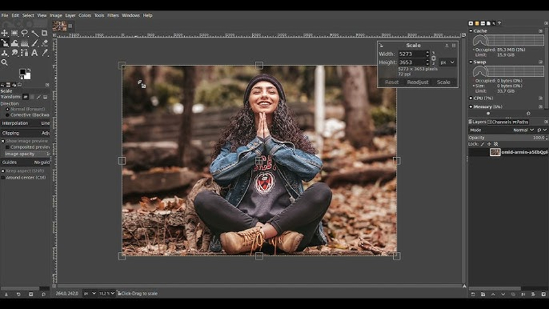The width and height of the screenshot is (549, 309).
Task: Collapse the Swap section
Action: 471,62
